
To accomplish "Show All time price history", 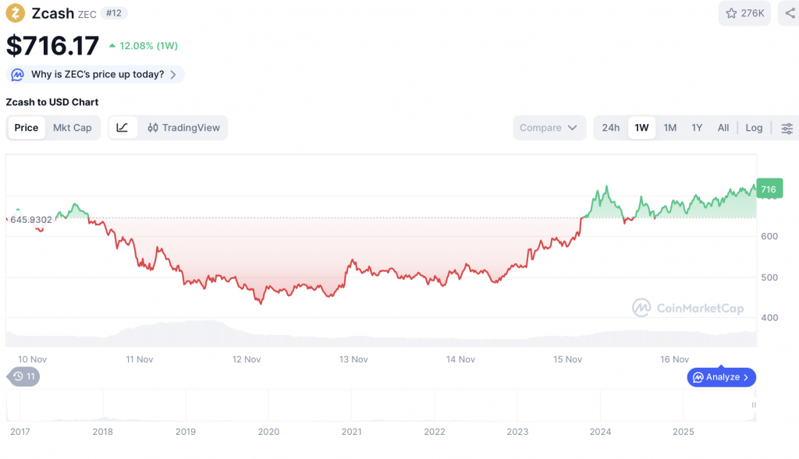I will pyautogui.click(x=723, y=128).
